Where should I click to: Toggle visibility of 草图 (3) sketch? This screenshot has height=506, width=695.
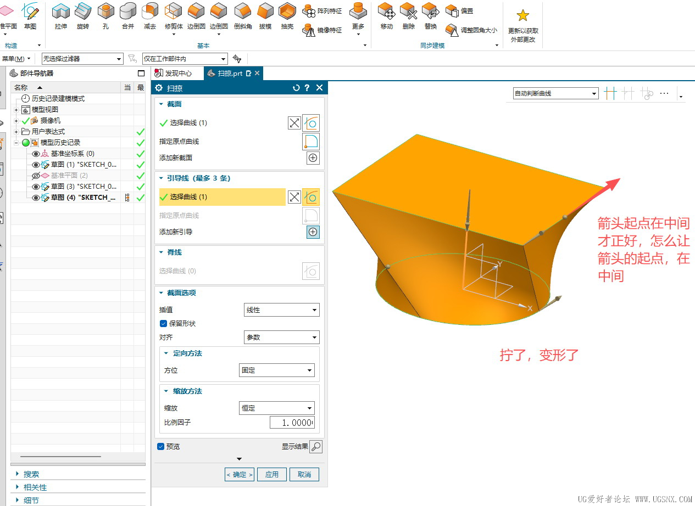(x=36, y=187)
